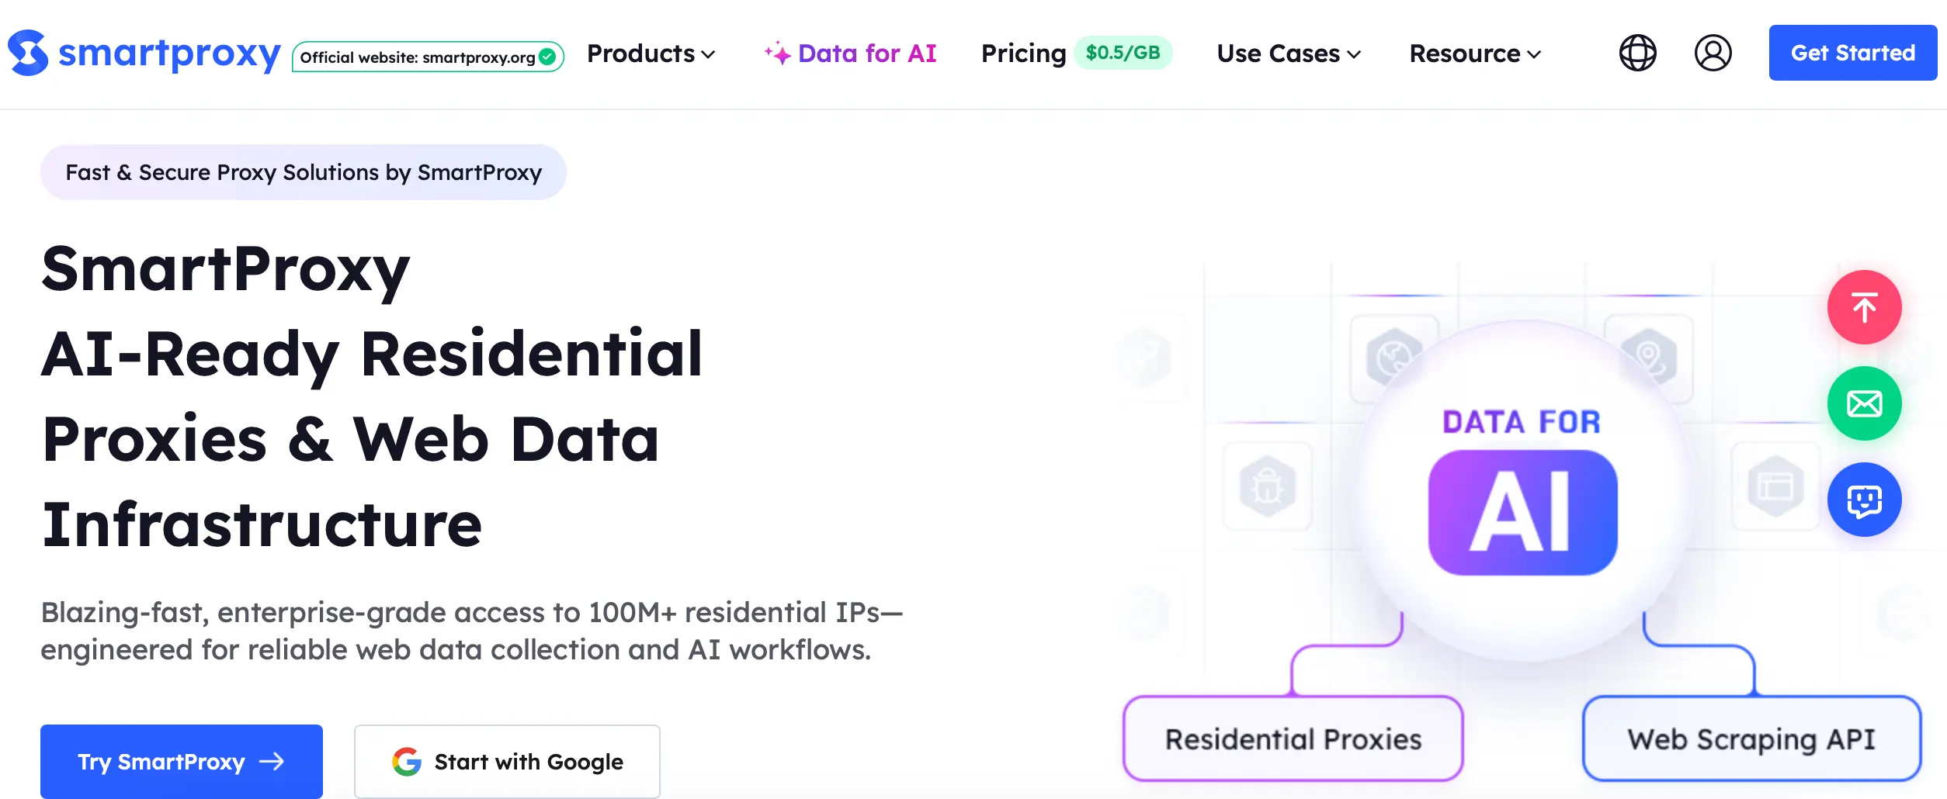
Task: Click the sparkle icon beside Data for AI
Action: coord(777,54)
